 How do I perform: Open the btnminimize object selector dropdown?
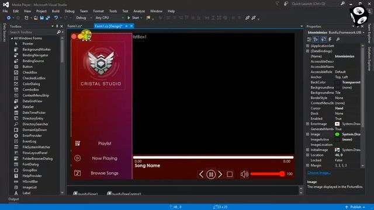(x=363, y=33)
